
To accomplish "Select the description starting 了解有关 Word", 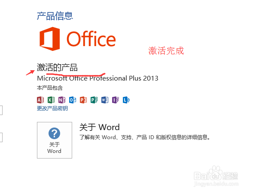I will point(145,137).
